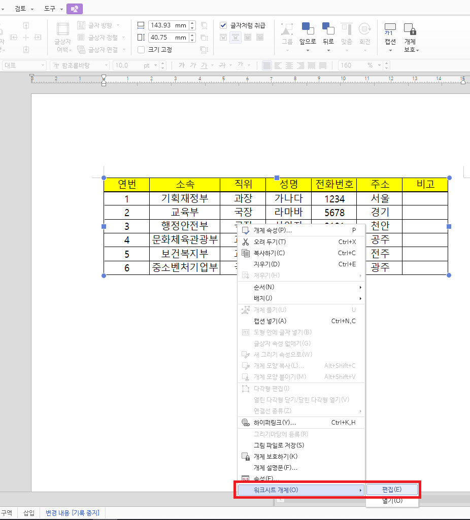Screen dimensions: 470x520
Task: Click lock icon next to 개체 보호하기
Action: [x=246, y=457]
